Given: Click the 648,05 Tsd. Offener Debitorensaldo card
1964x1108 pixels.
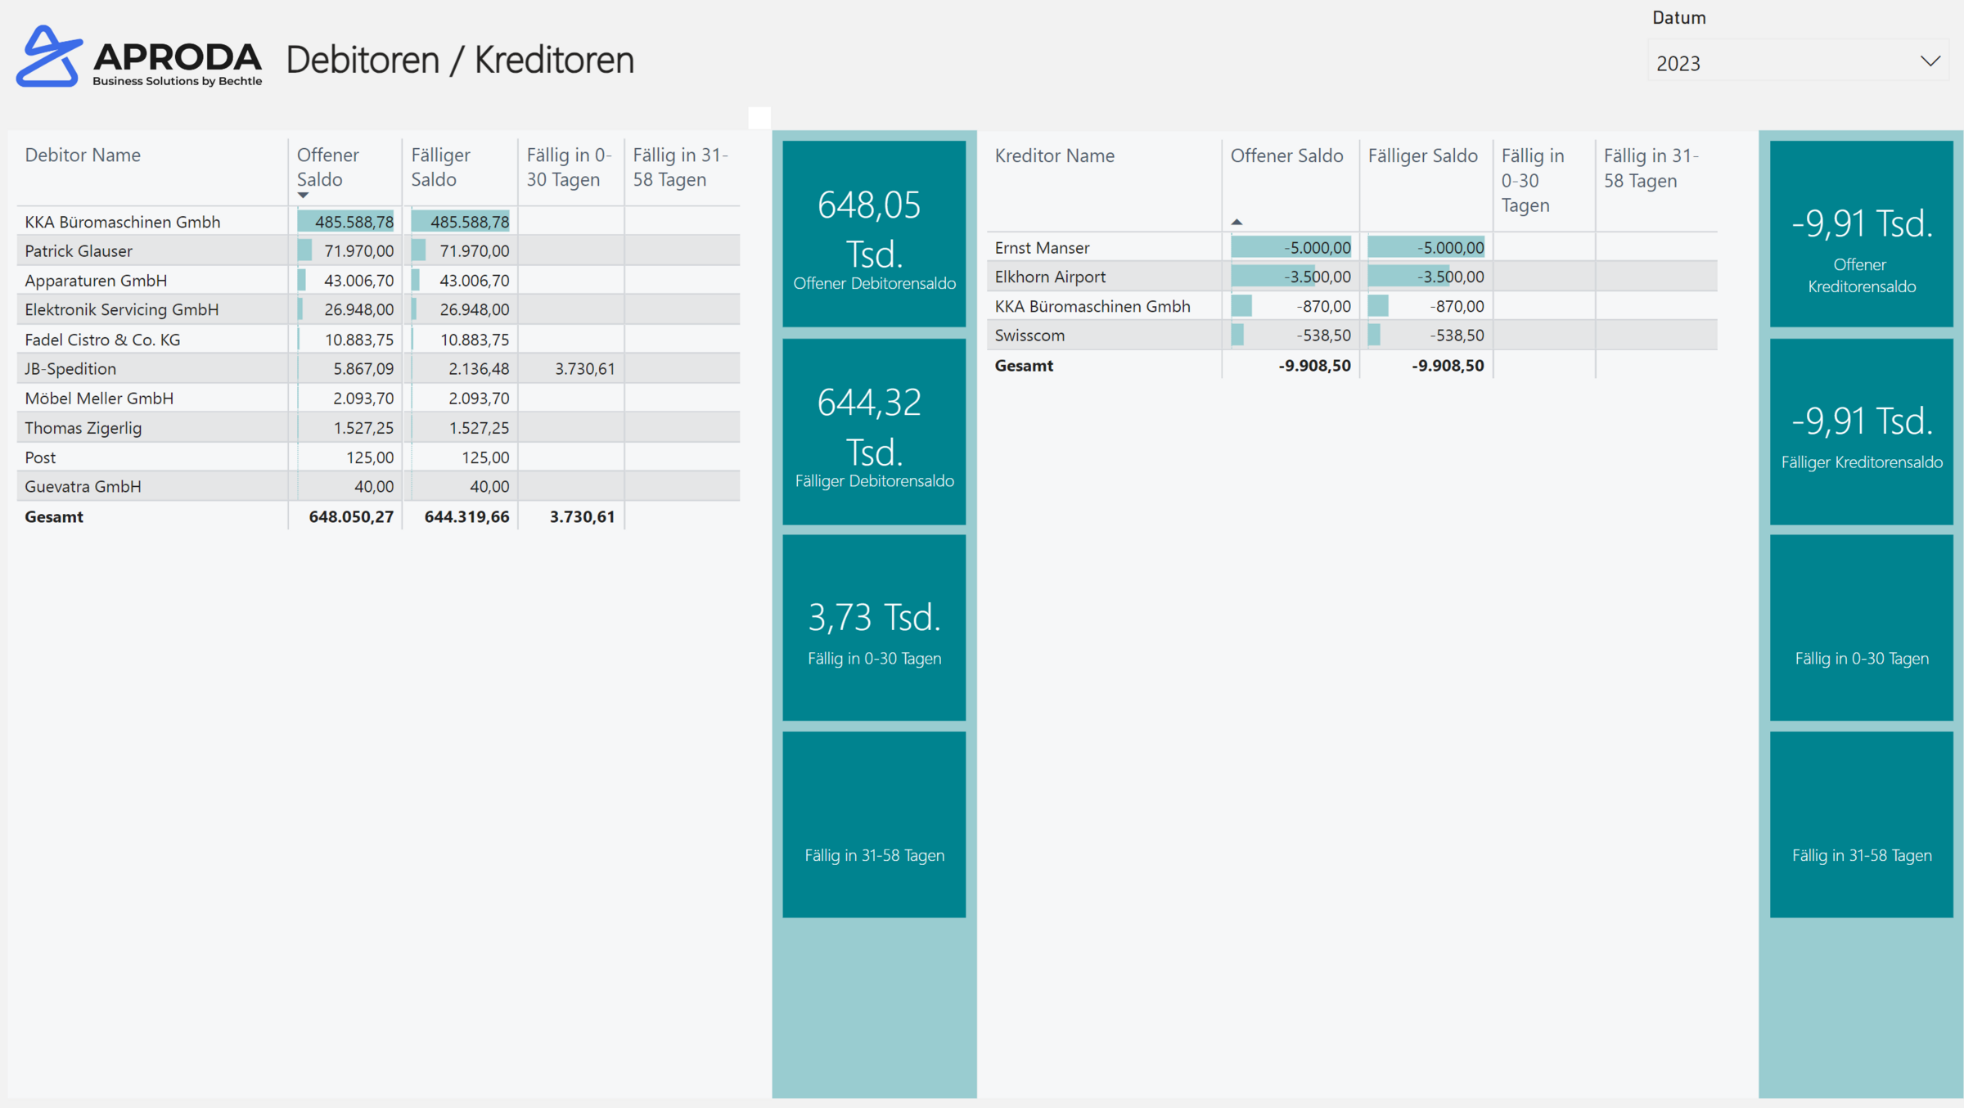Looking at the screenshot, I should click(874, 232).
